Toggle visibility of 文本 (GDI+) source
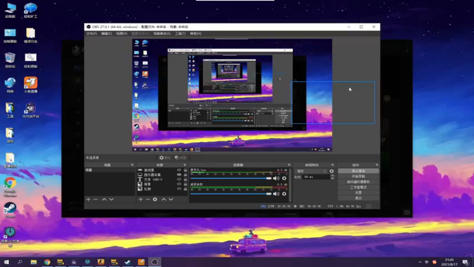The image size is (474, 267). 179,179
